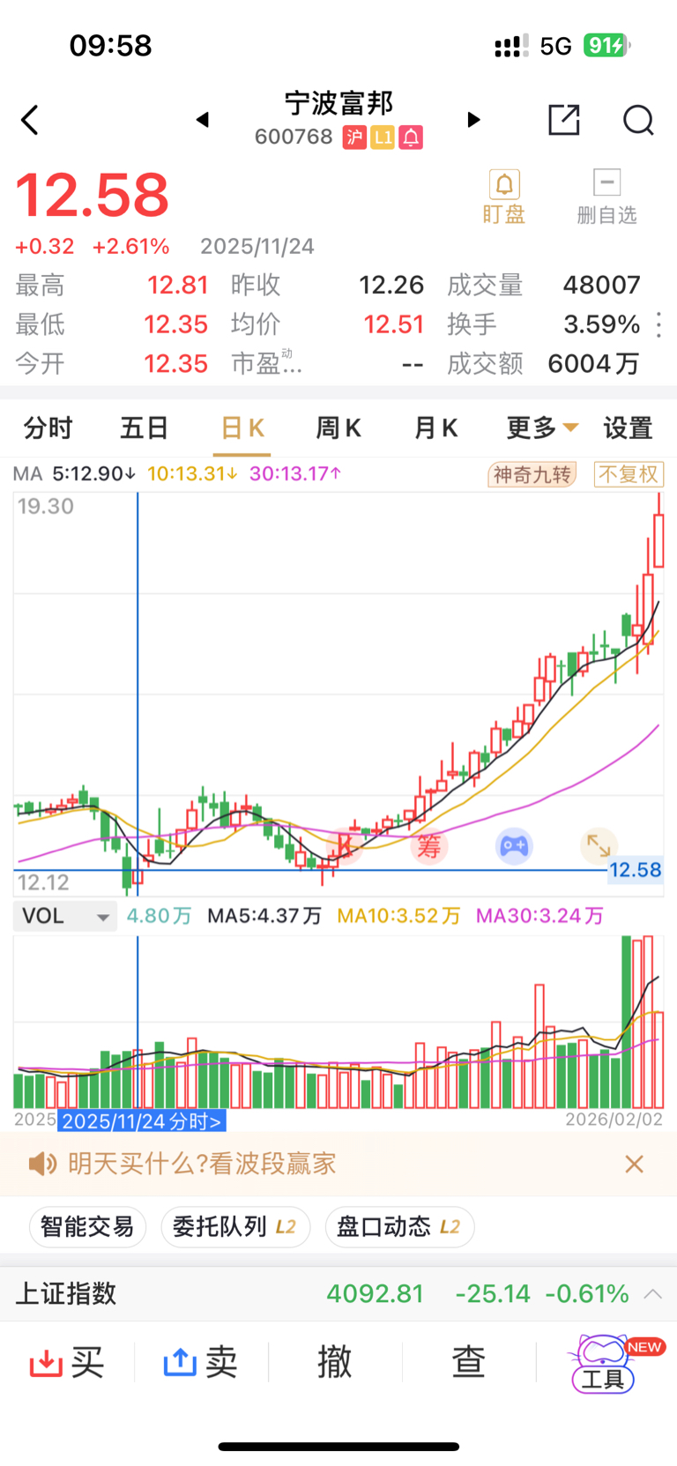The height and width of the screenshot is (1466, 677).
Task: Switch to 月K tab
Action: pyautogui.click(x=435, y=428)
